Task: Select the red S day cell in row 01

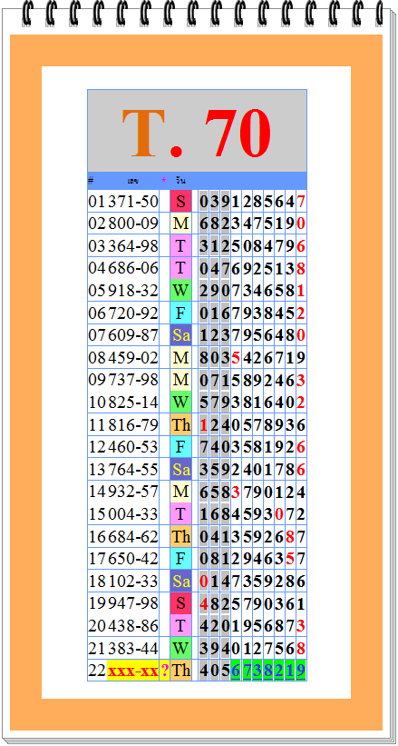Action: coord(181,201)
